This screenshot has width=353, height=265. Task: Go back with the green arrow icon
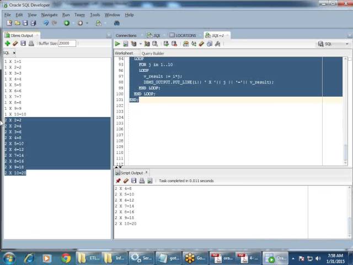[67, 23]
